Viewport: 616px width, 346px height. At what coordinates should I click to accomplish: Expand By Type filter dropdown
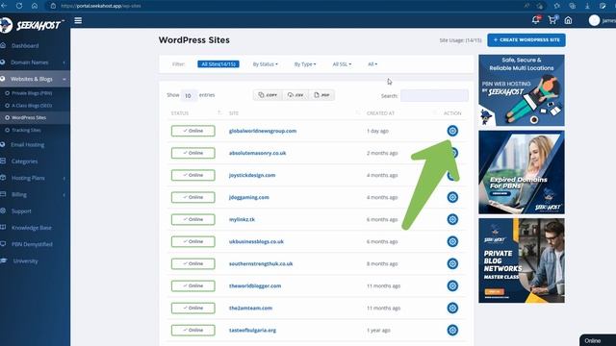coord(305,64)
